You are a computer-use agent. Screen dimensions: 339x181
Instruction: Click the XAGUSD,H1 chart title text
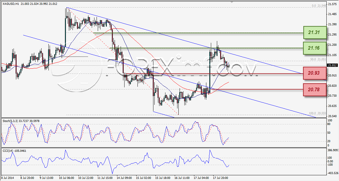coord(11,4)
